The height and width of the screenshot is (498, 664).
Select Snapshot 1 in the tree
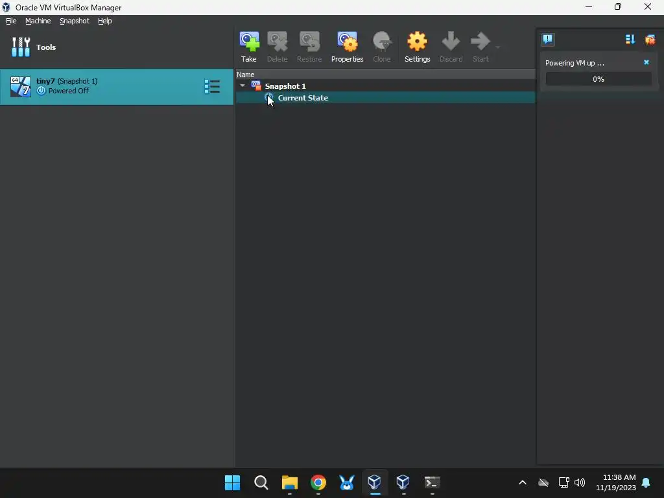pyautogui.click(x=285, y=86)
